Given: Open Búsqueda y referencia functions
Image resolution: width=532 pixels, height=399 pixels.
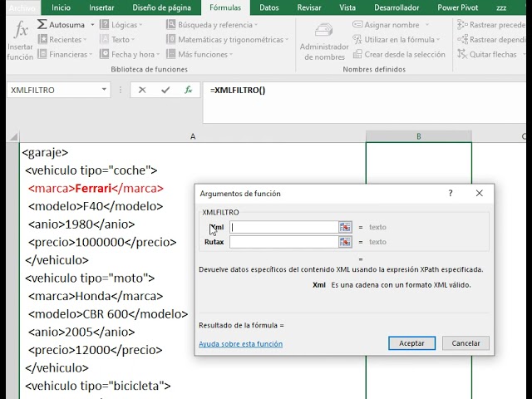Looking at the screenshot, I should tap(212, 25).
